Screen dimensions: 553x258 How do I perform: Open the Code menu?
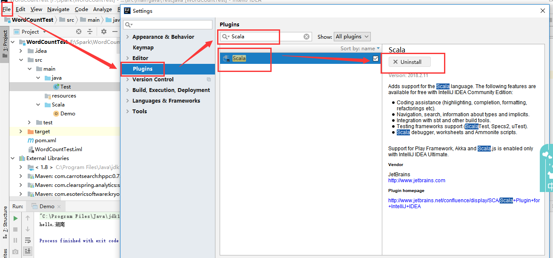point(81,9)
